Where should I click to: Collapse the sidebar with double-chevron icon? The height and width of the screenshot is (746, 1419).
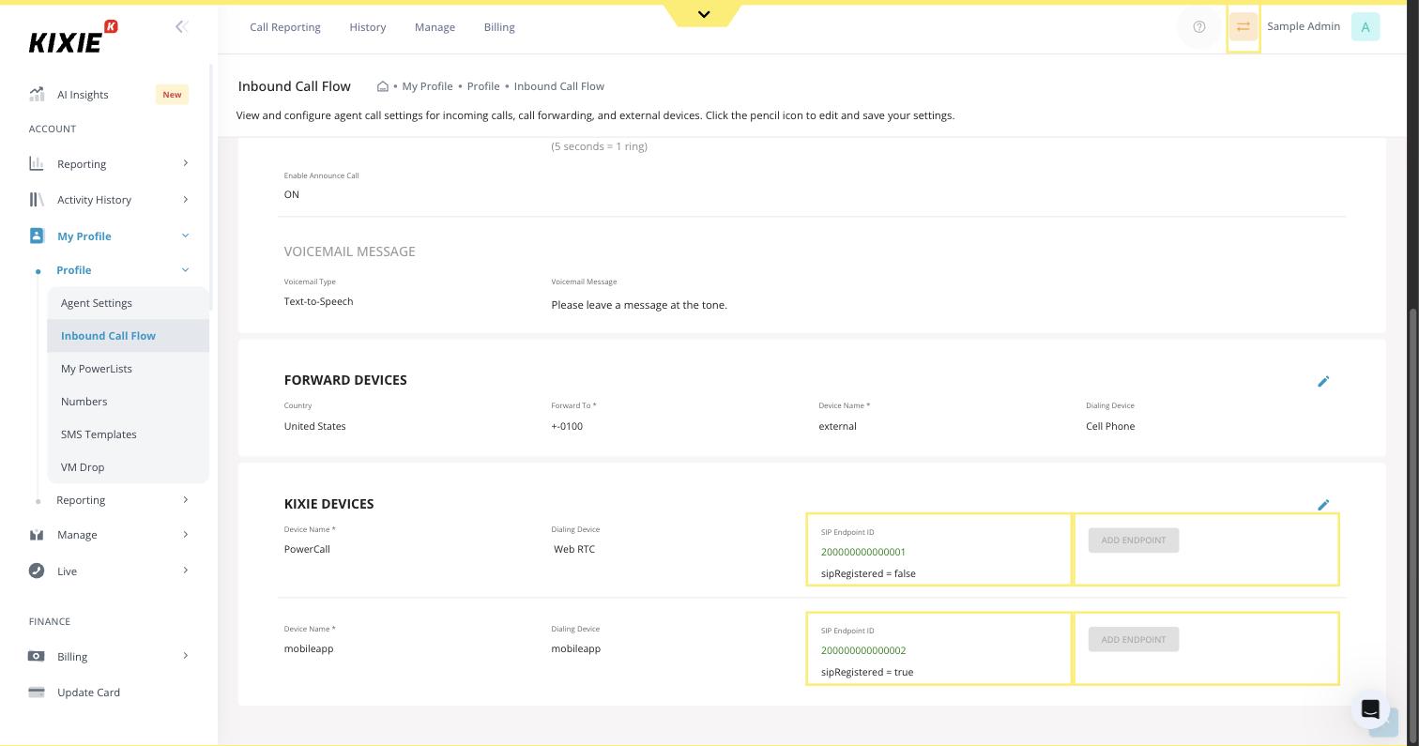(181, 27)
